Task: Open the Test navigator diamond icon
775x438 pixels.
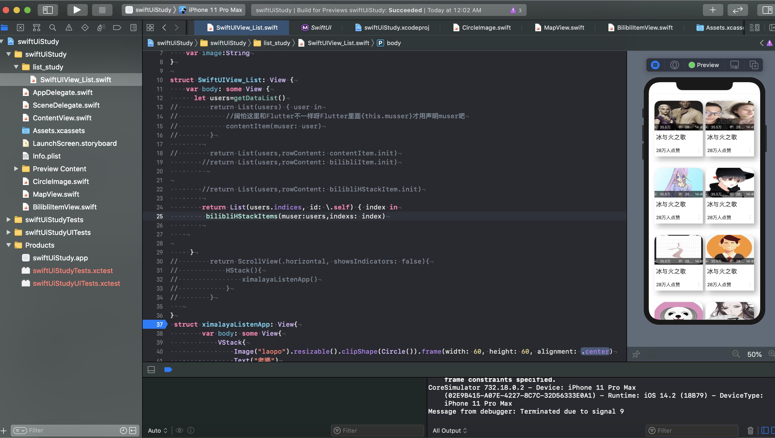Action: coord(85,28)
